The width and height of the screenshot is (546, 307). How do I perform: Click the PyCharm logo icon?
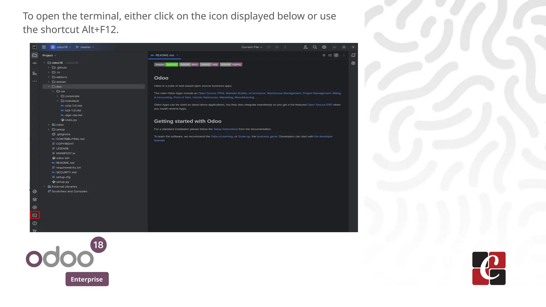point(35,47)
